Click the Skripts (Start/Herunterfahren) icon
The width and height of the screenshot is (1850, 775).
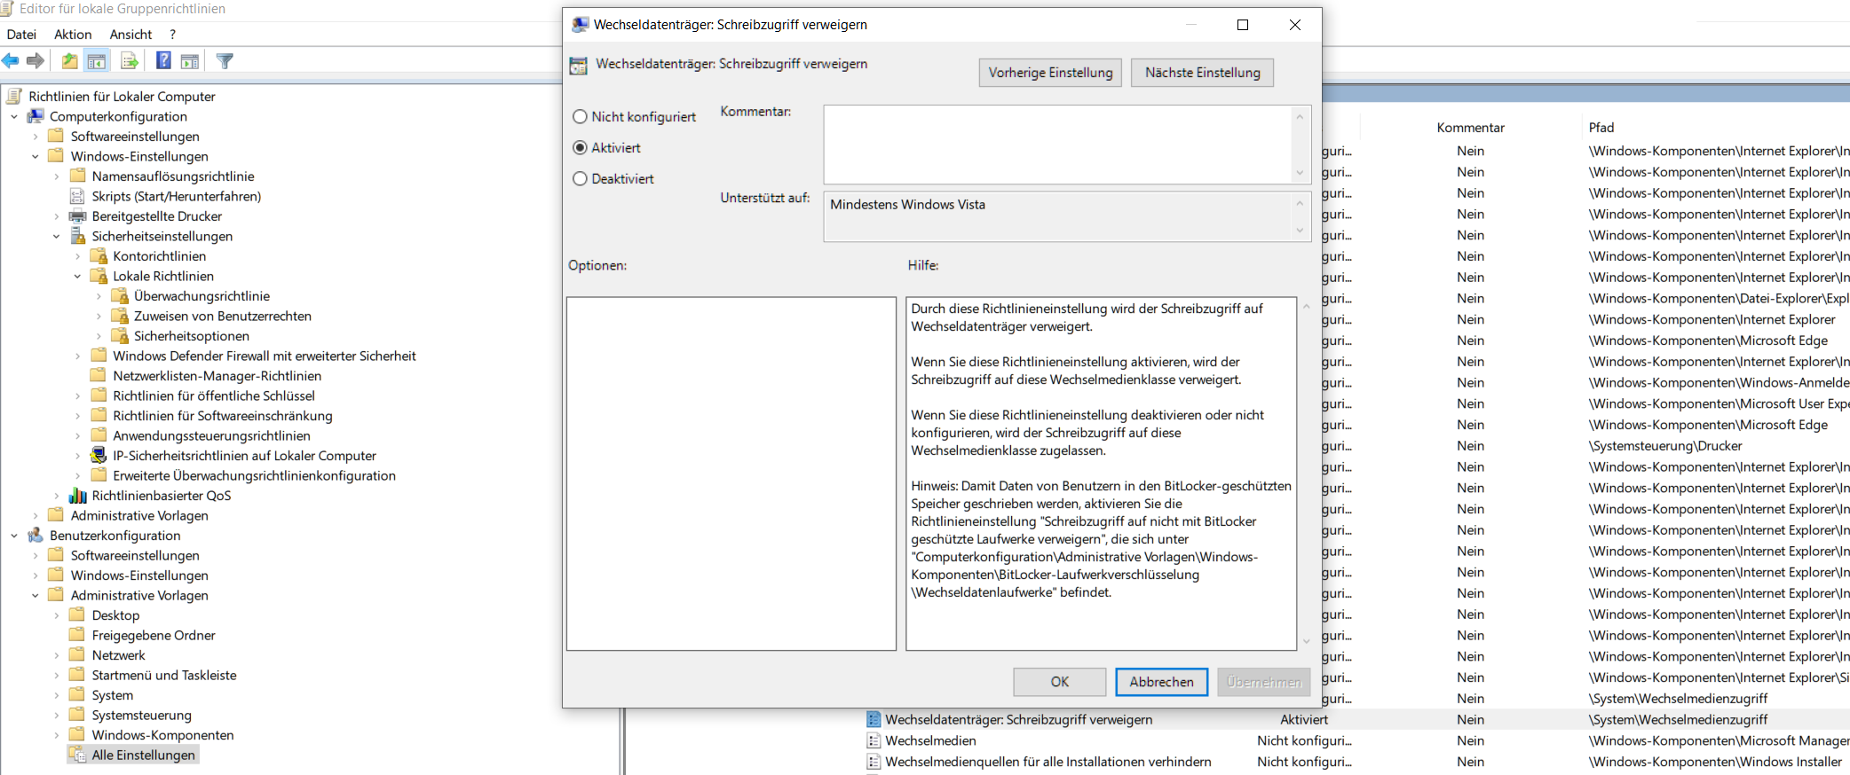click(77, 196)
